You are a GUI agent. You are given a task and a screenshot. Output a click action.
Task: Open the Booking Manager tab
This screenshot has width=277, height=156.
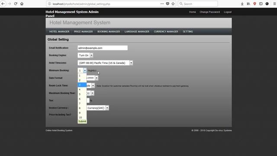tap(109, 32)
